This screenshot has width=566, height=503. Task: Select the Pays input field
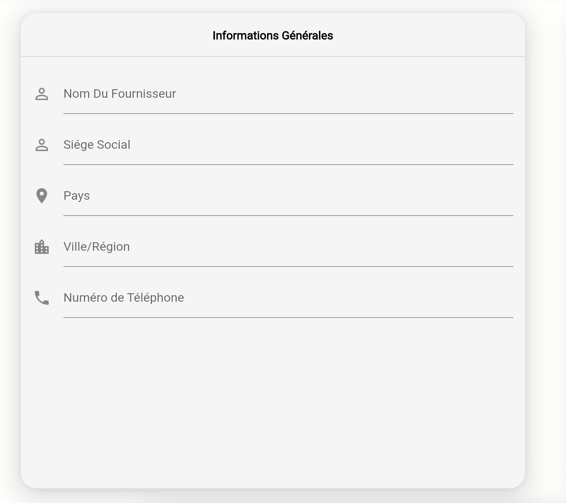click(288, 196)
